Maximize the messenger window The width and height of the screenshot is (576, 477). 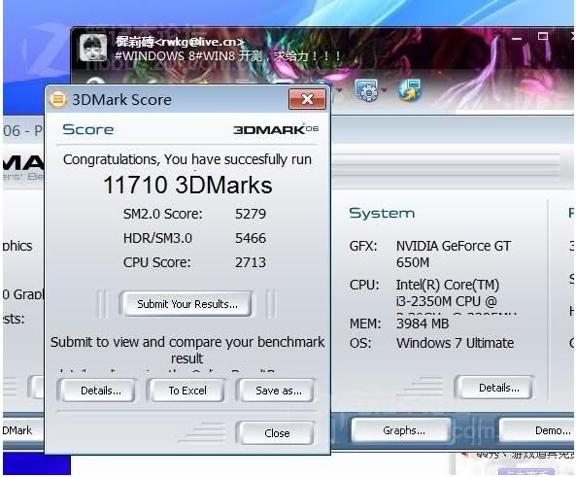click(543, 36)
